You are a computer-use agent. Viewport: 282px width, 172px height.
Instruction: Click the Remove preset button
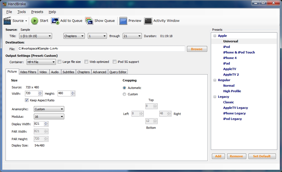pos(236,156)
